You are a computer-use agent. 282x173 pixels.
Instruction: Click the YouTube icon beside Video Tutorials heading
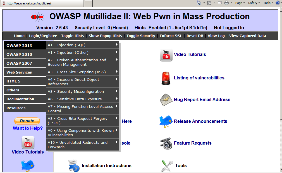tap(166, 55)
